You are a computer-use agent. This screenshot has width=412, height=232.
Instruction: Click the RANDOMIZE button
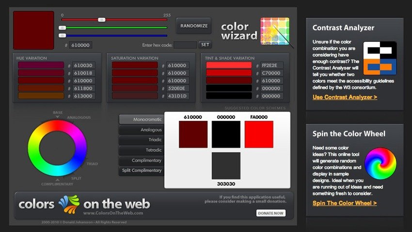click(x=194, y=26)
